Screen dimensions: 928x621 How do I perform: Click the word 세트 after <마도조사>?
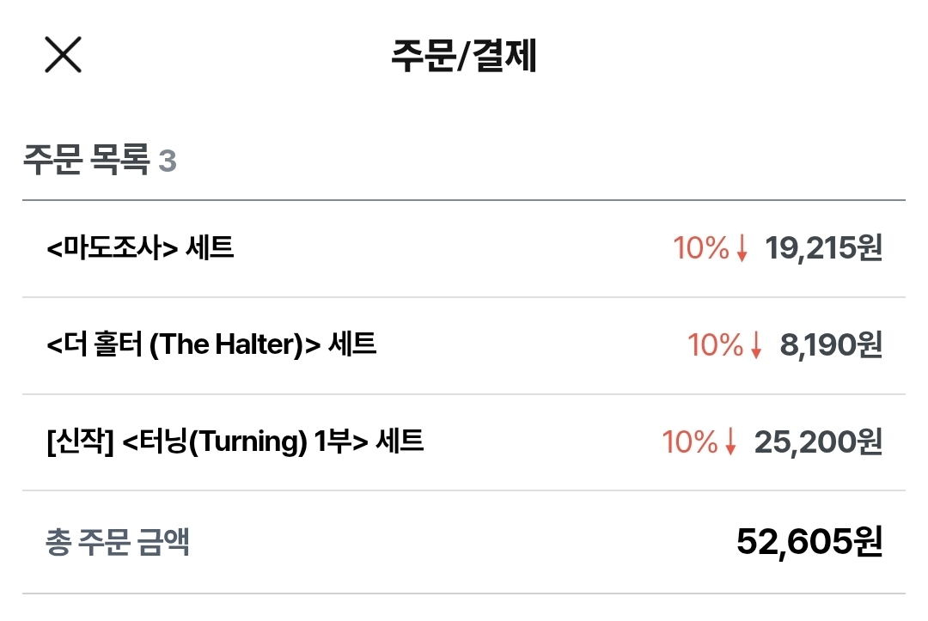coord(210,249)
